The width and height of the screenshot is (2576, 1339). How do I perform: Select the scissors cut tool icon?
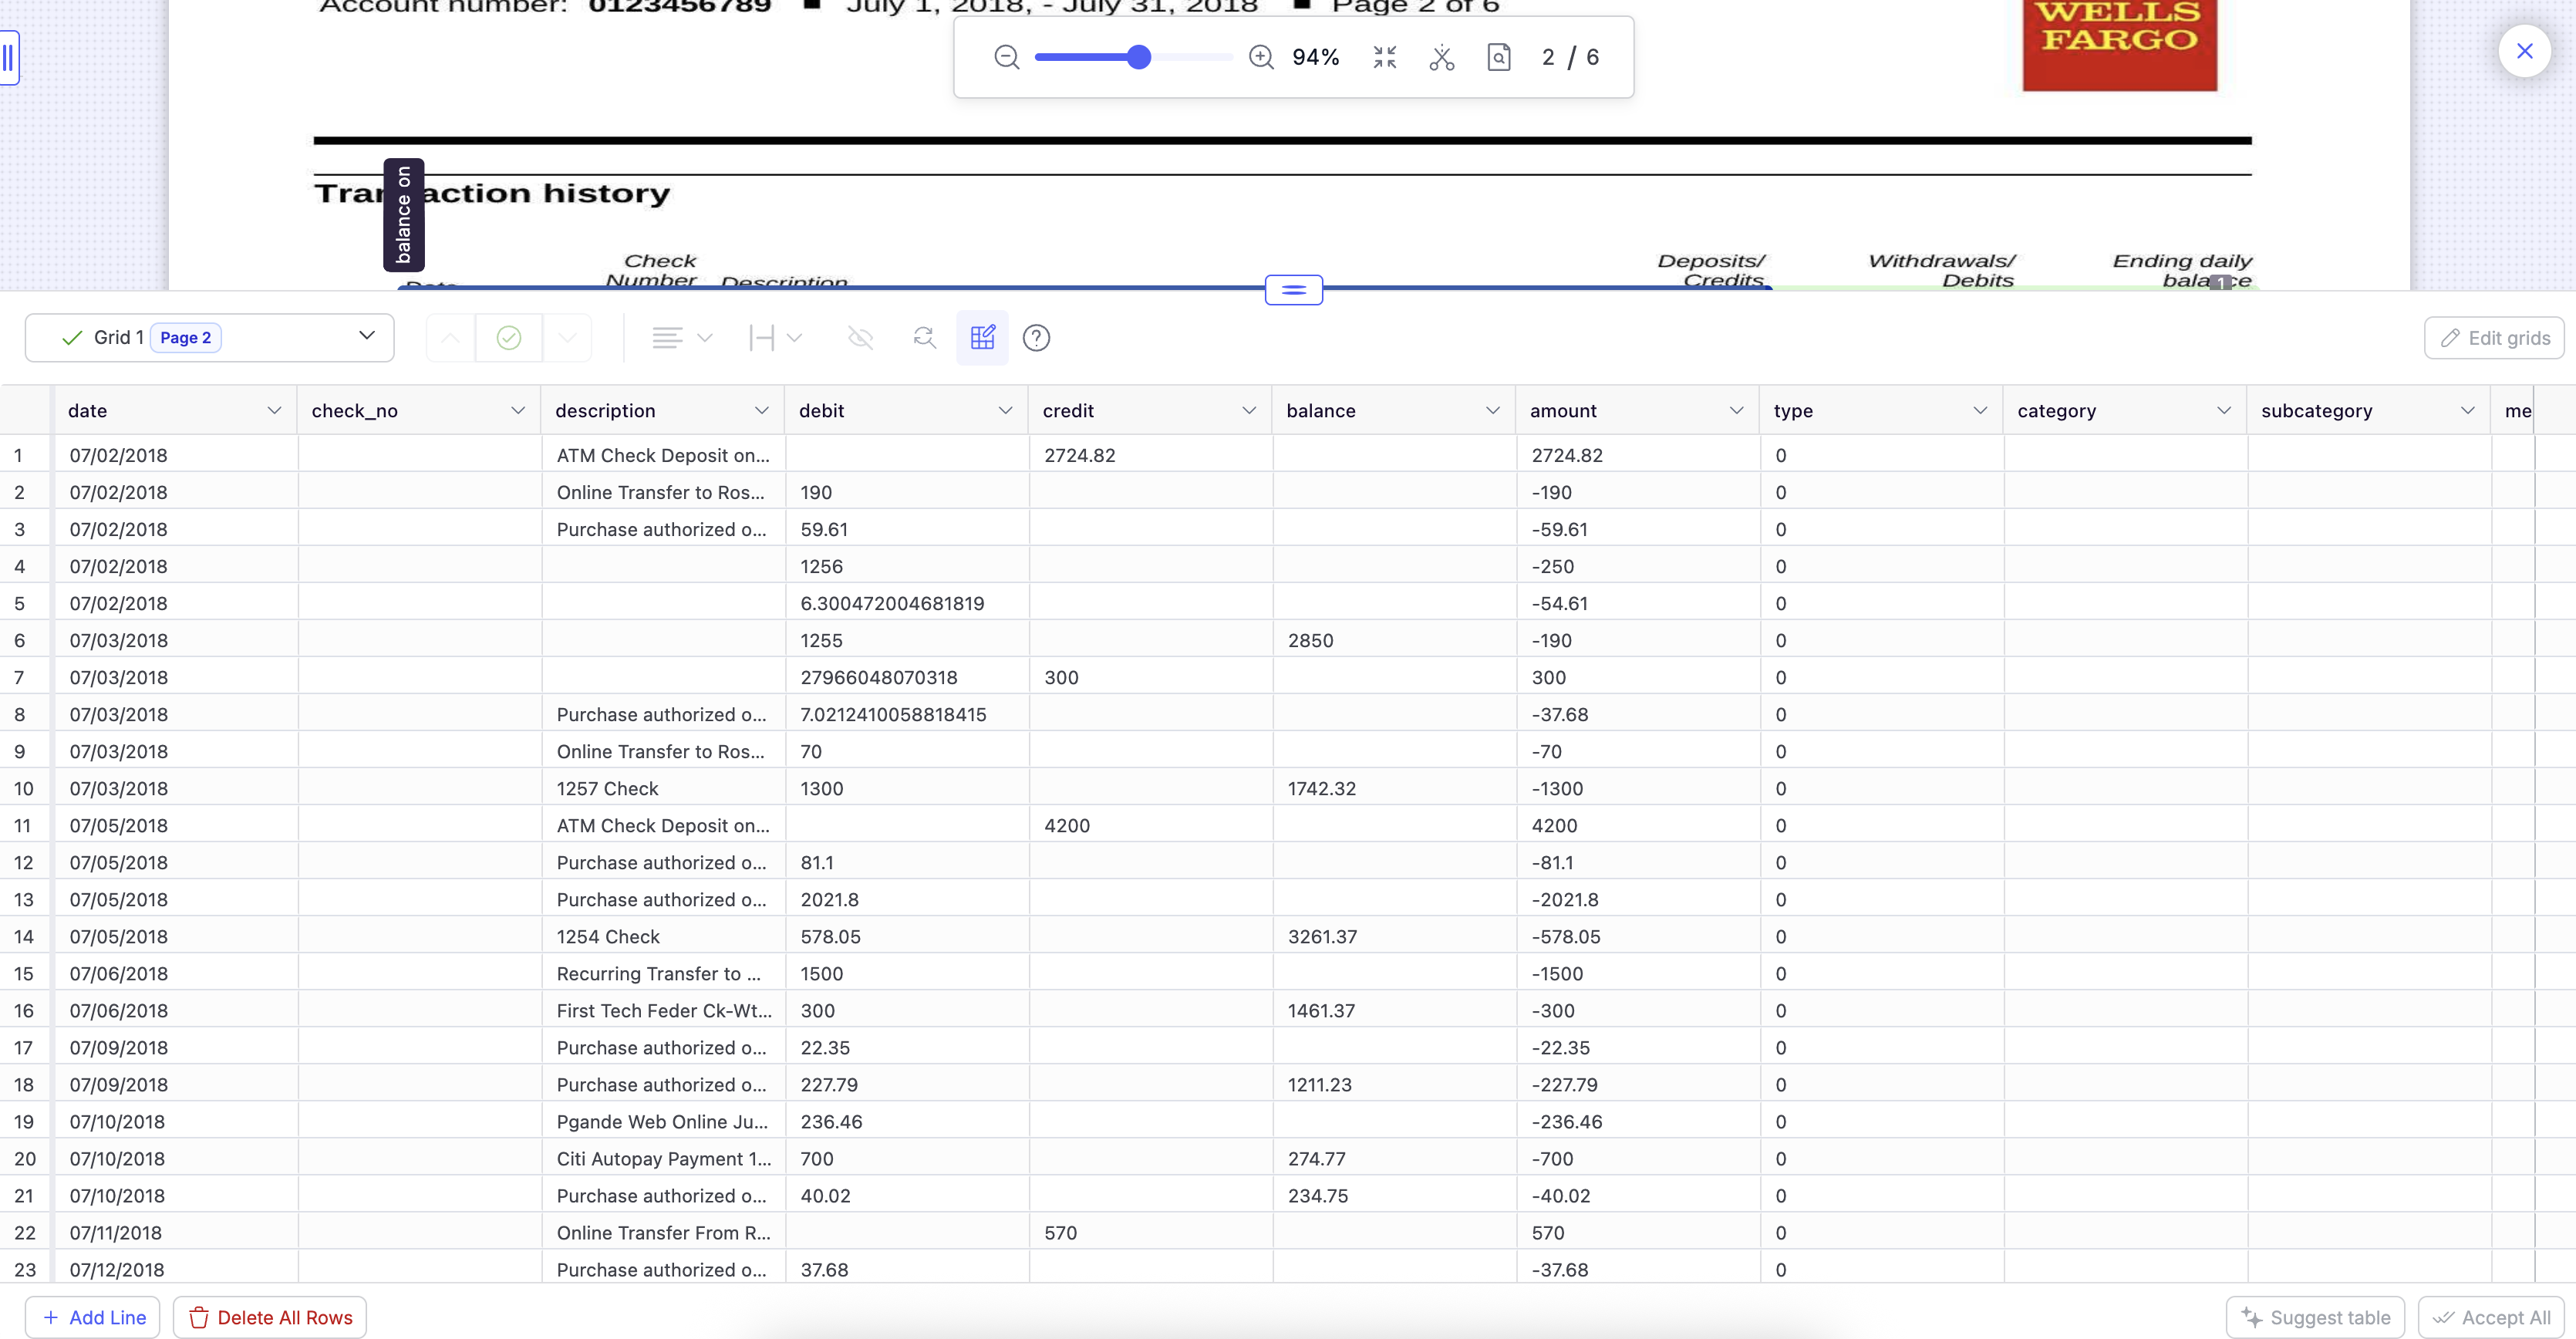[x=1441, y=57]
